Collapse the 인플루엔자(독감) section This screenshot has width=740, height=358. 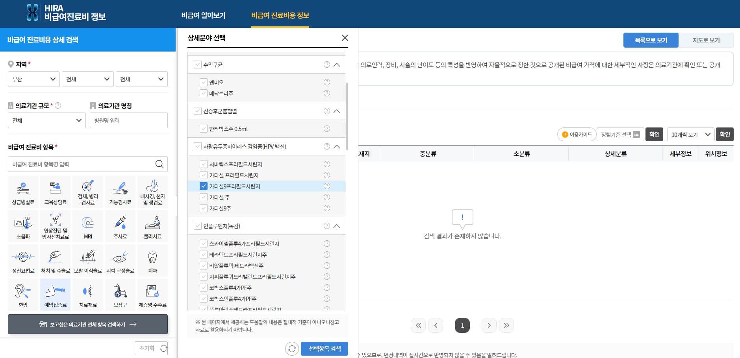click(337, 226)
